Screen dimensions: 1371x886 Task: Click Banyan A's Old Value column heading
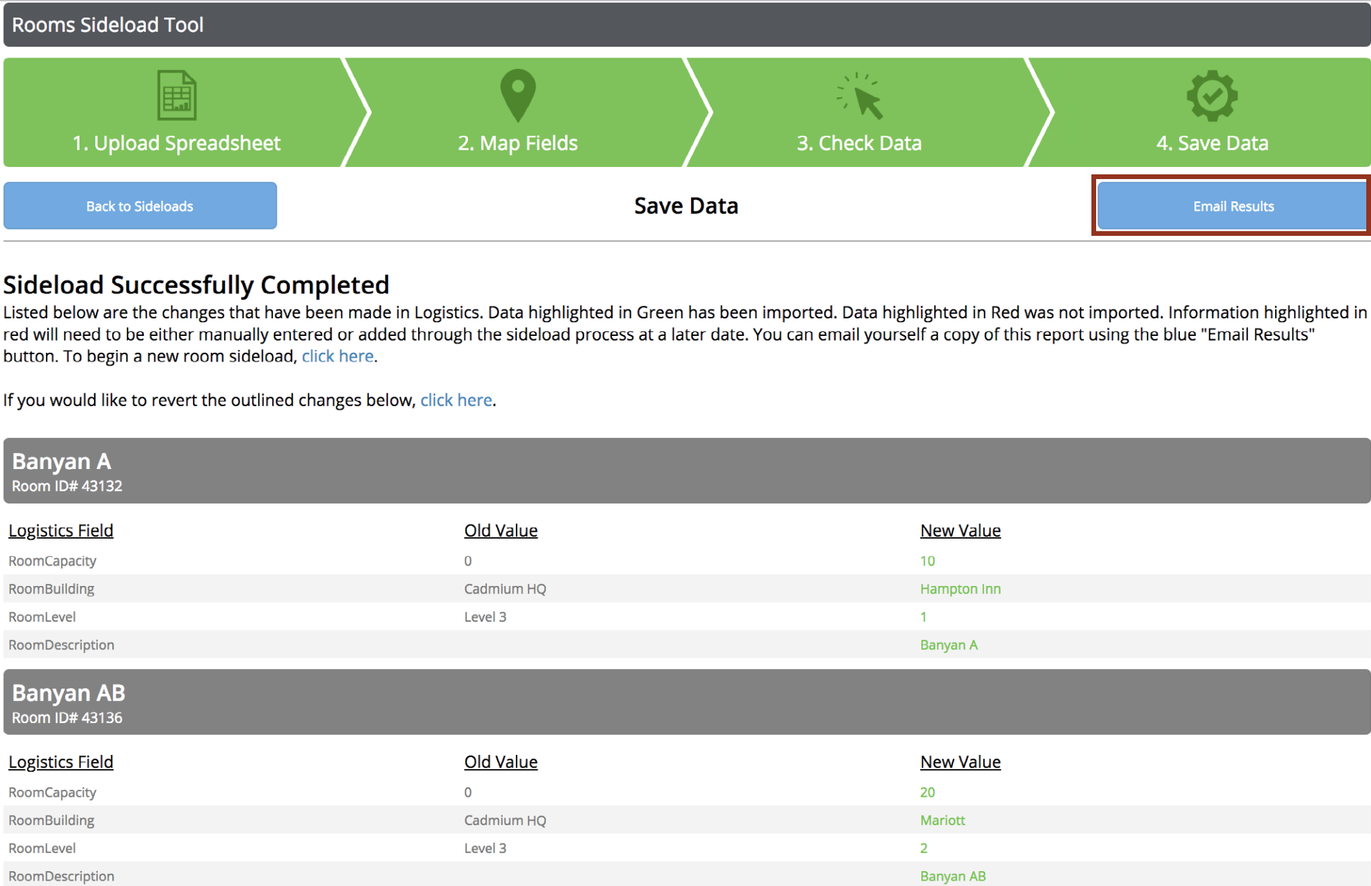pos(500,531)
